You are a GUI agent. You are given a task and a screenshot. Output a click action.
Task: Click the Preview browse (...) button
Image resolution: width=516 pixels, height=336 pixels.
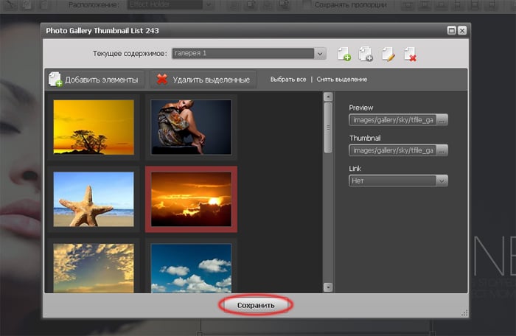pos(442,119)
